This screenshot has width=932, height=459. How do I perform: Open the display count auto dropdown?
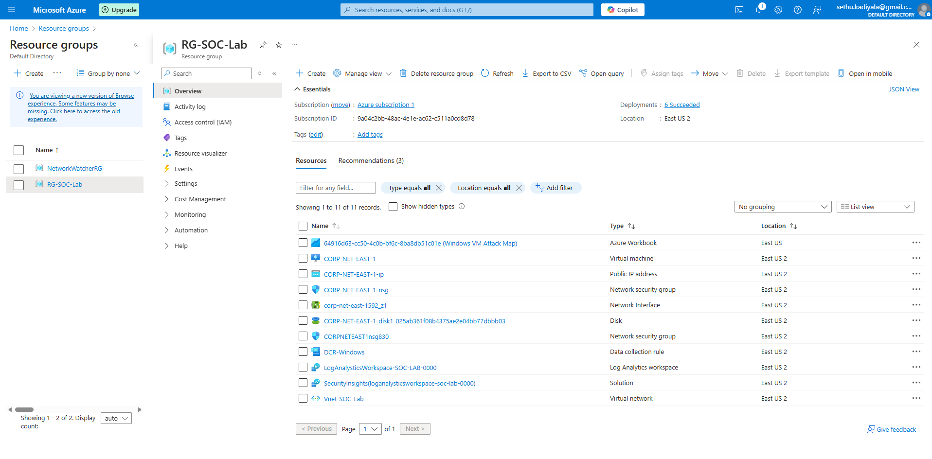click(x=116, y=418)
